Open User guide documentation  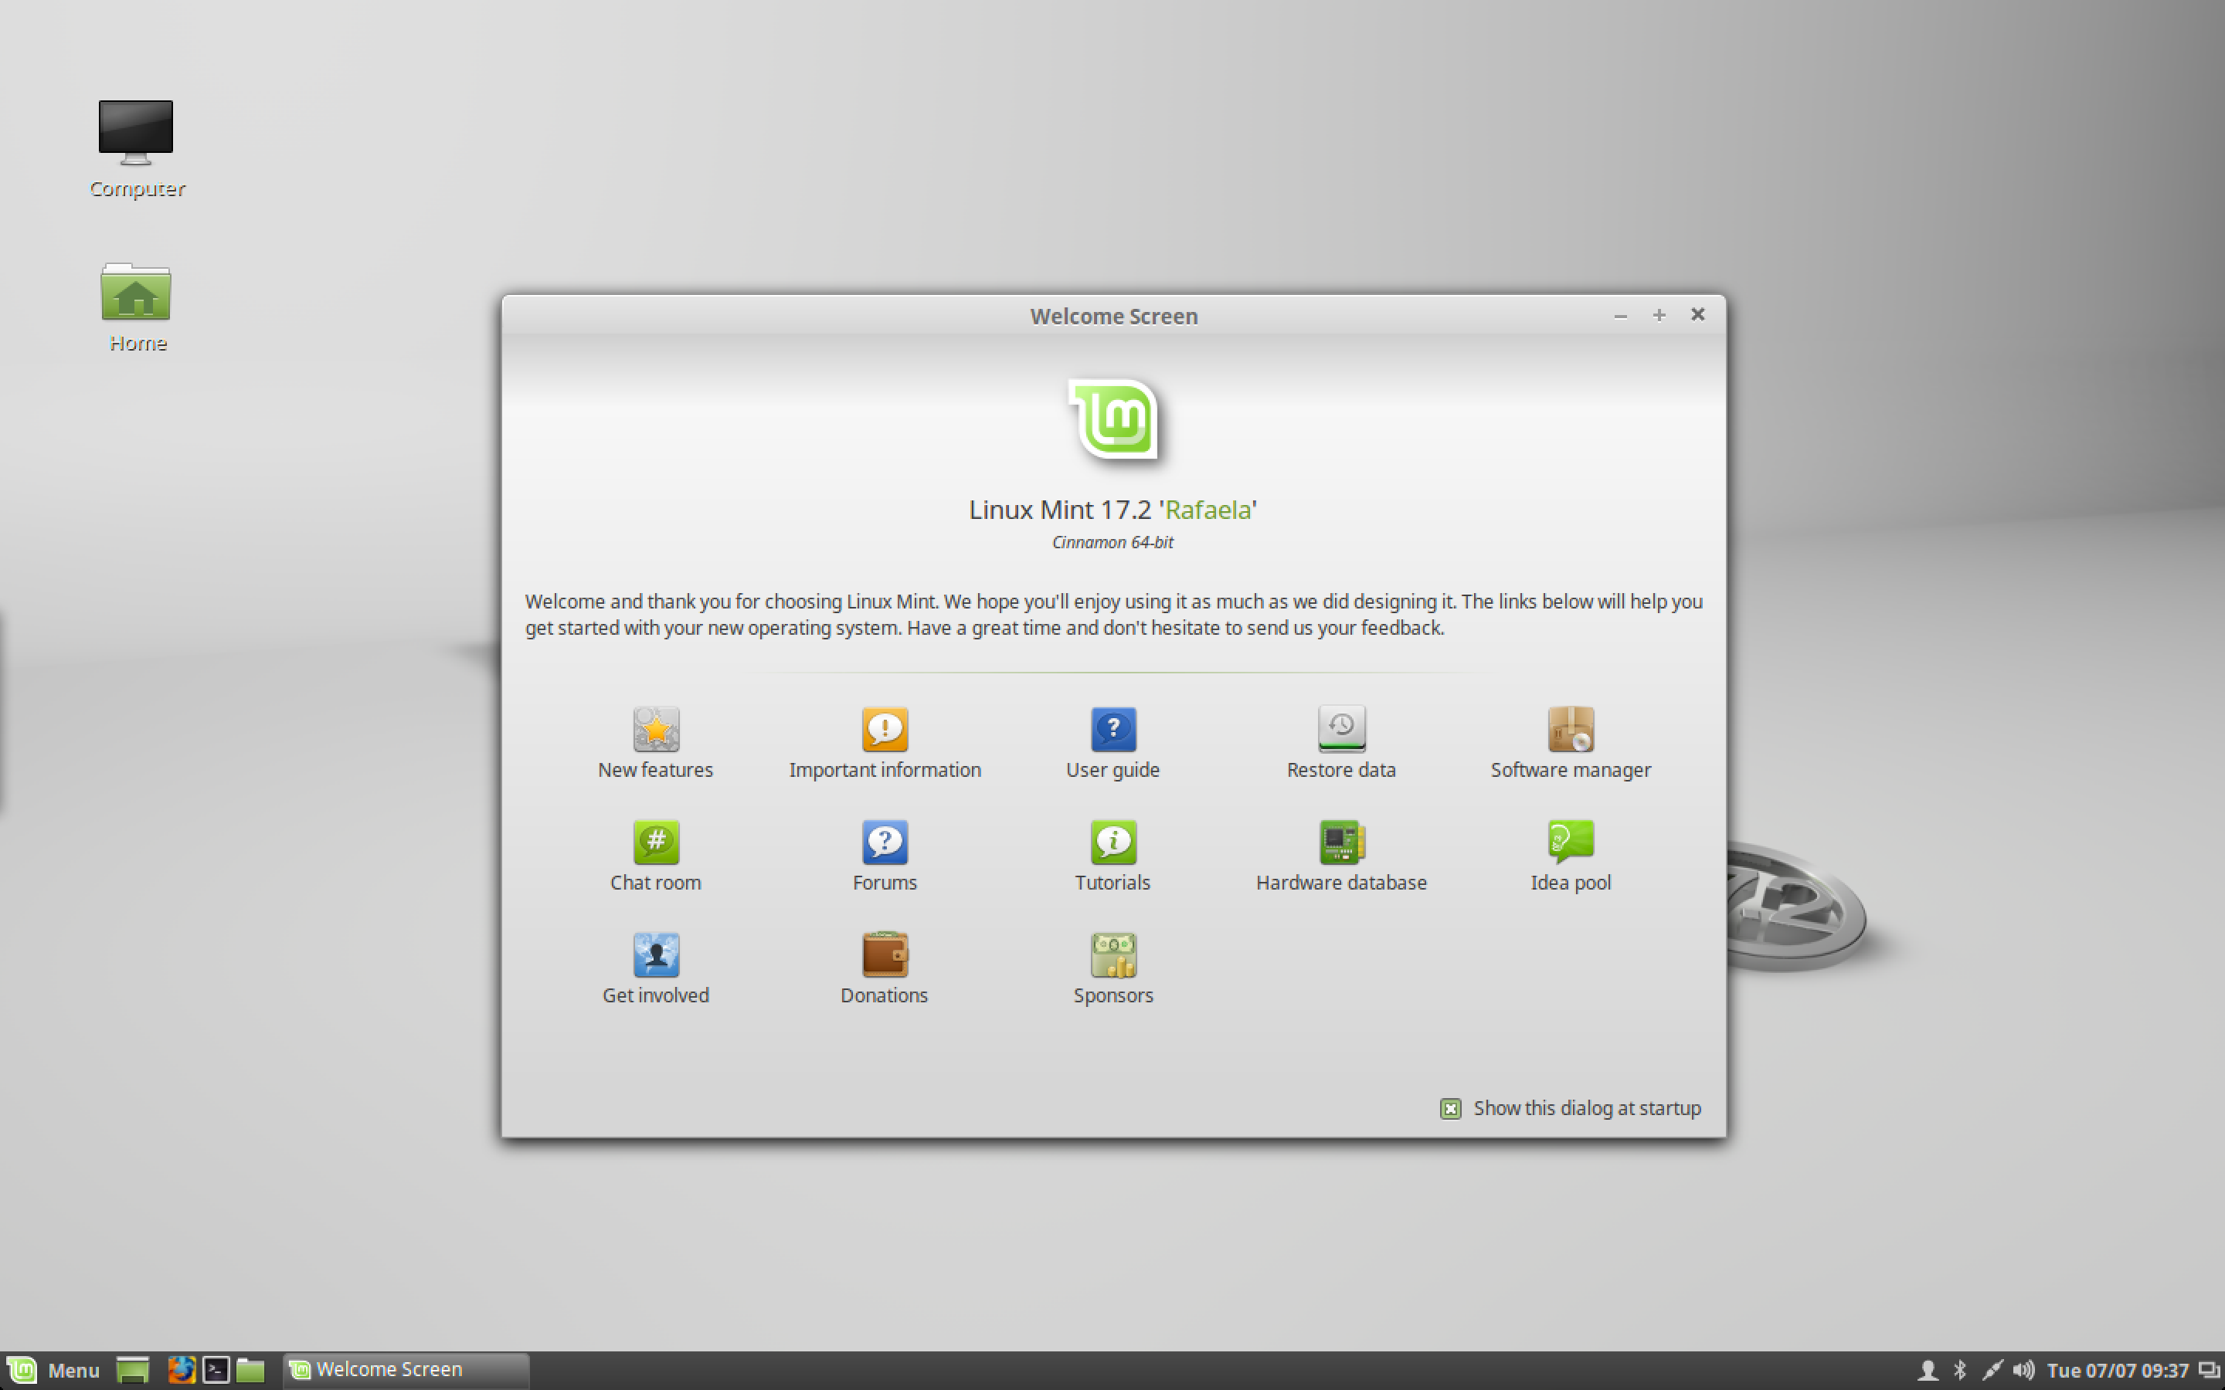pyautogui.click(x=1112, y=741)
